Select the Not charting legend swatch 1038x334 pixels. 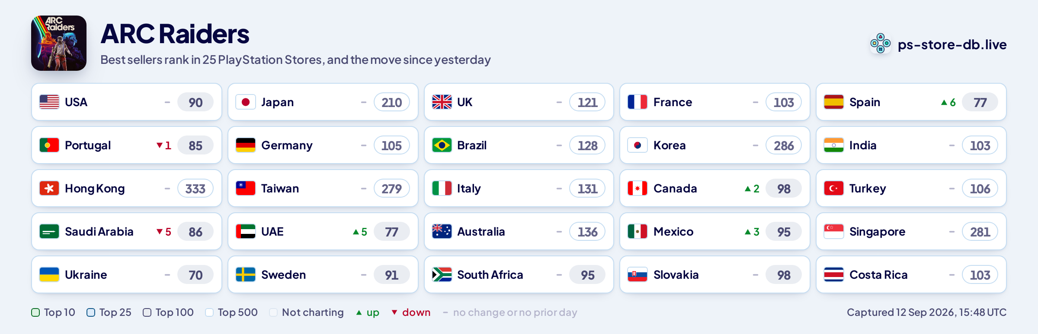(x=273, y=312)
